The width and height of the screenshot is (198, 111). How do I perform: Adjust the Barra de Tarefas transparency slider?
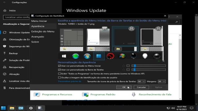click(148, 70)
